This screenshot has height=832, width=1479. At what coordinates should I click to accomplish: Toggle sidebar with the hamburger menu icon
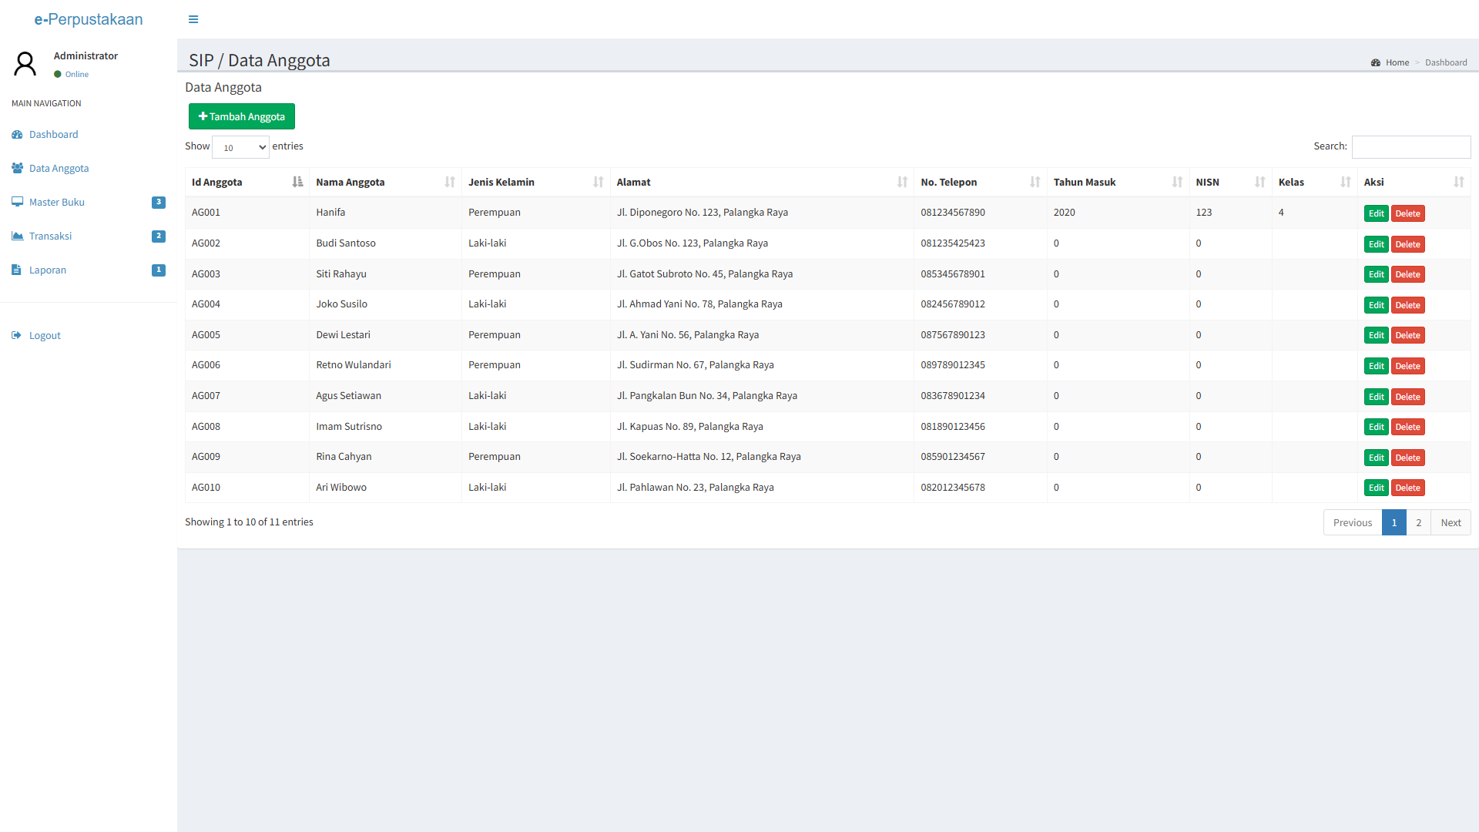point(193,19)
